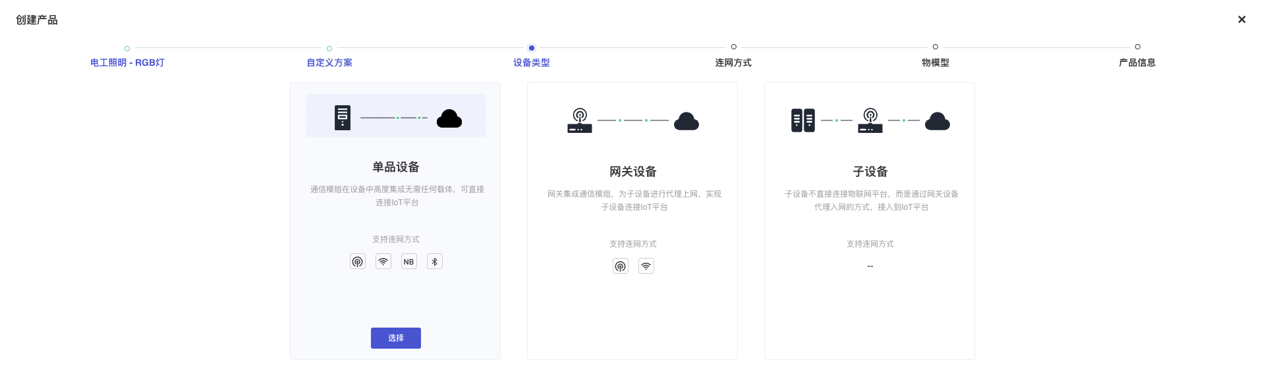Select the 网关设备 card title

pos(632,172)
